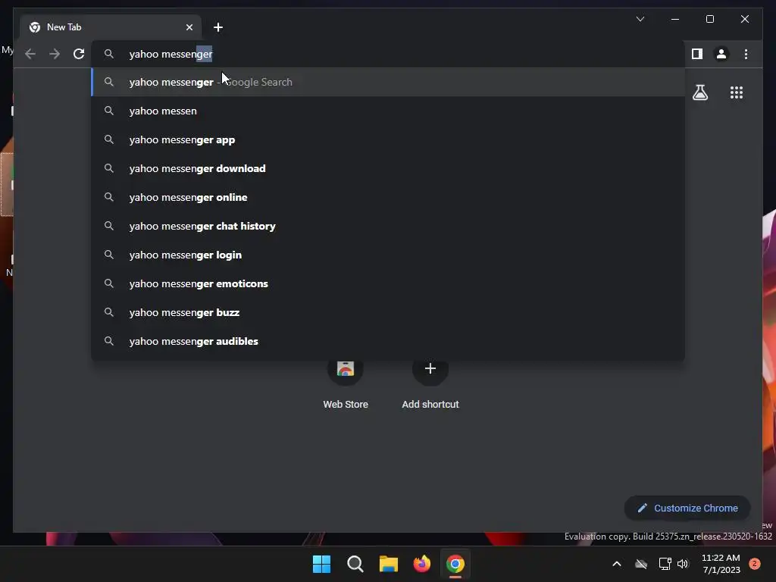
Task: Choose 'yahoo messenger chat history' suggestion
Action: [x=388, y=226]
